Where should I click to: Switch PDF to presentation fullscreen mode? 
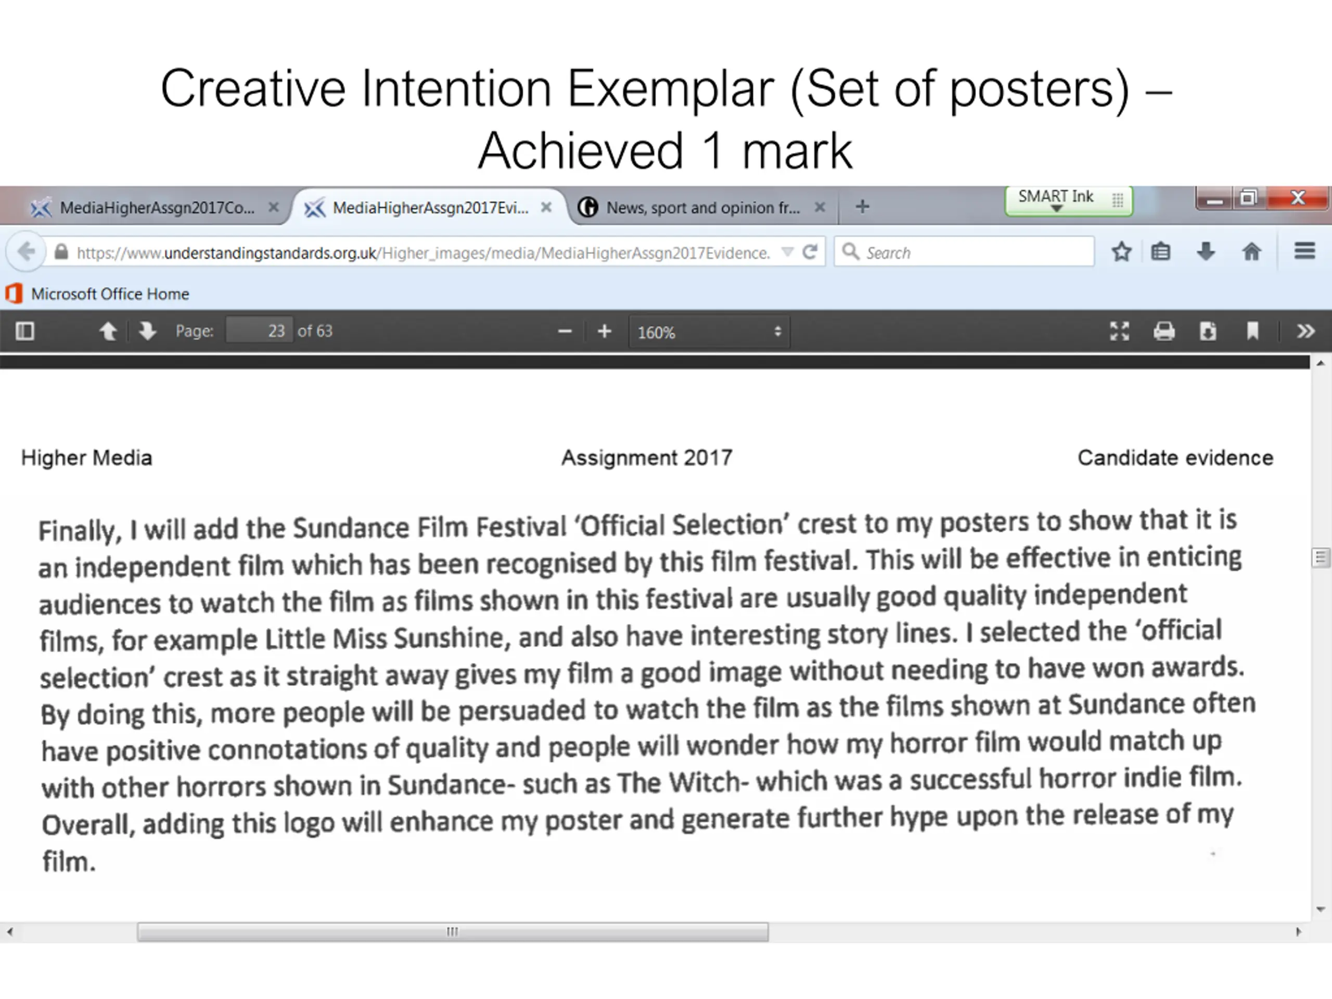click(1119, 331)
